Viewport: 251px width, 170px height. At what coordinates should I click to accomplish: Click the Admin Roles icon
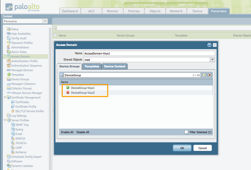point(9,52)
